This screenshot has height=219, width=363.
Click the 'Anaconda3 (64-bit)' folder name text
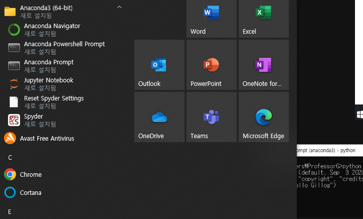(x=46, y=8)
